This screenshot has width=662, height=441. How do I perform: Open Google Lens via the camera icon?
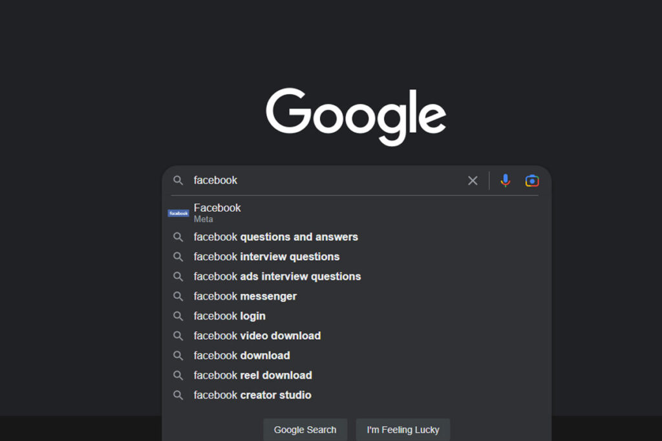(x=531, y=180)
